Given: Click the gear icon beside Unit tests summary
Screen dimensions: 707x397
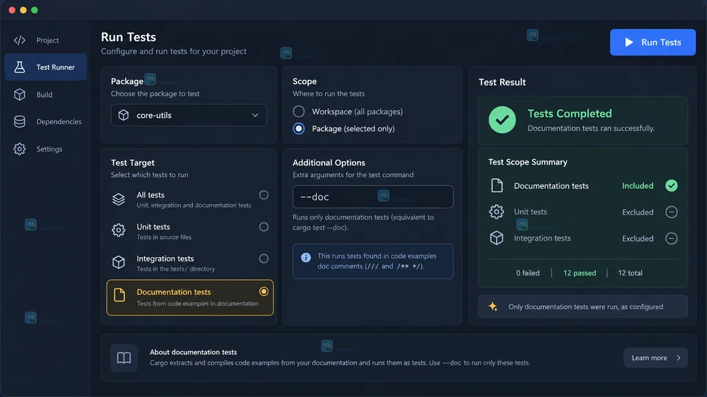Looking at the screenshot, I should point(496,212).
